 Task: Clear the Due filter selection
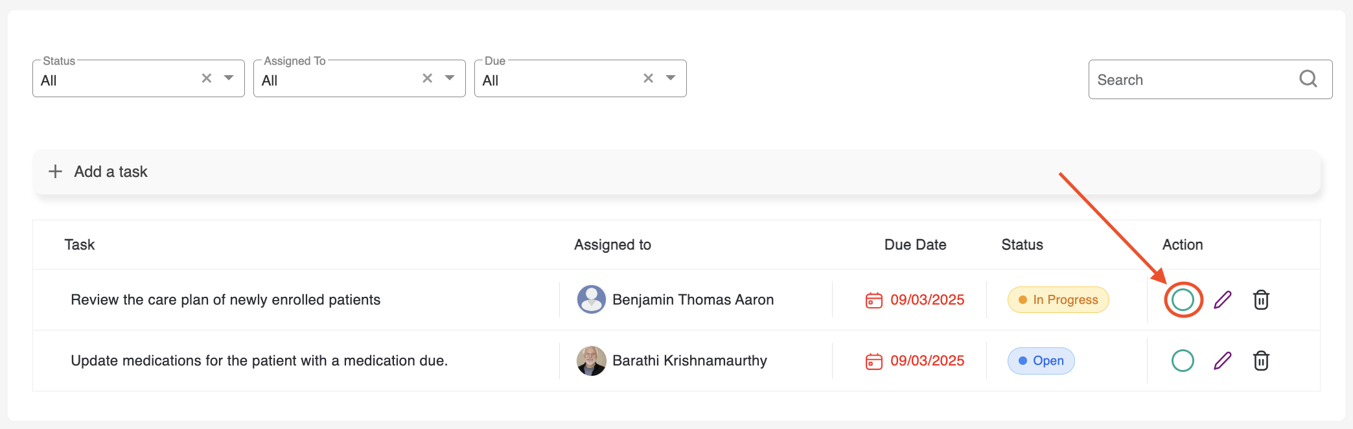click(x=649, y=78)
